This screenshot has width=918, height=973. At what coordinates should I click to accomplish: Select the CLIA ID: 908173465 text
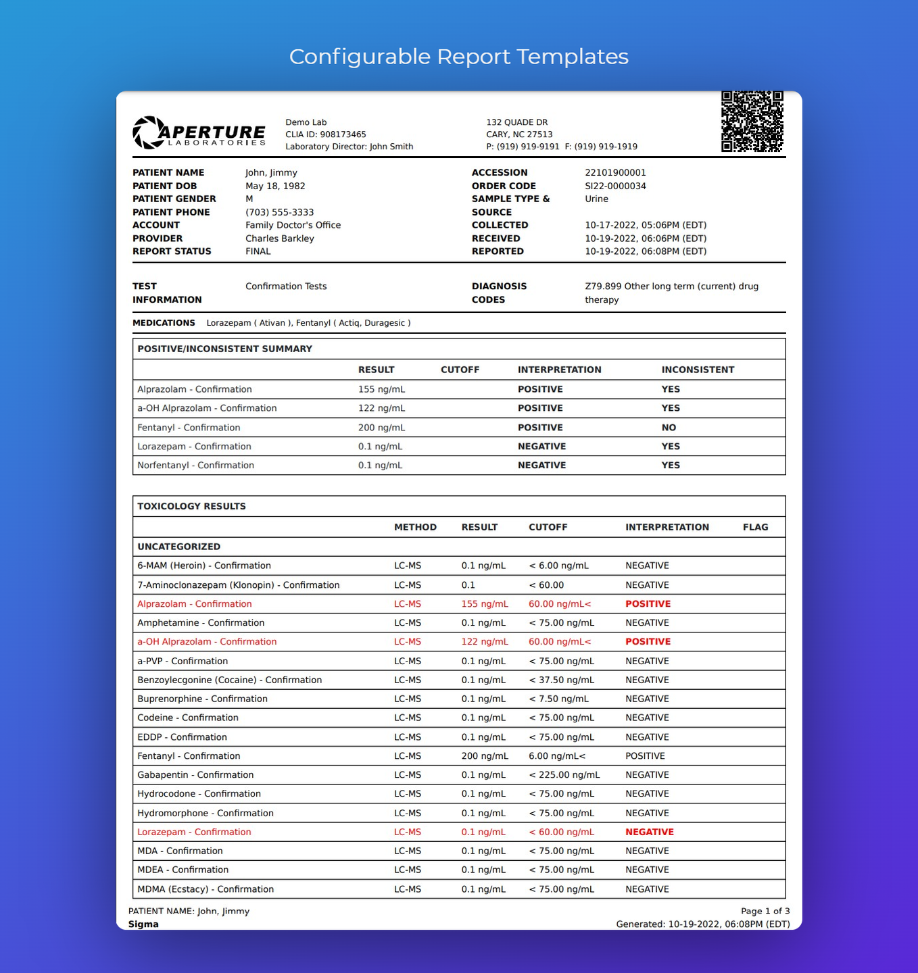click(x=326, y=134)
